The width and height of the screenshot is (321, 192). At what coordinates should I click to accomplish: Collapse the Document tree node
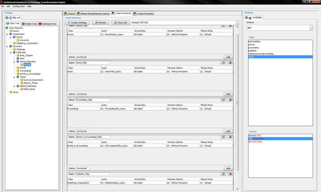pyautogui.click(x=7, y=47)
